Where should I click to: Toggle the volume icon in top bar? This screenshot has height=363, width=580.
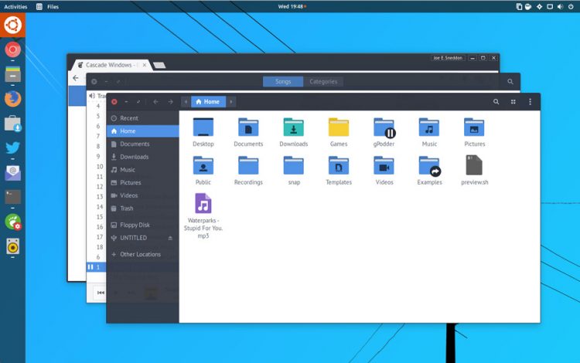coord(560,7)
